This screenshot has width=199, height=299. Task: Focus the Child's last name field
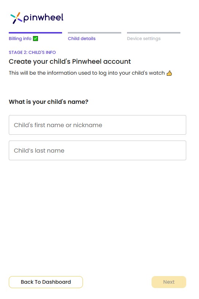(x=97, y=150)
